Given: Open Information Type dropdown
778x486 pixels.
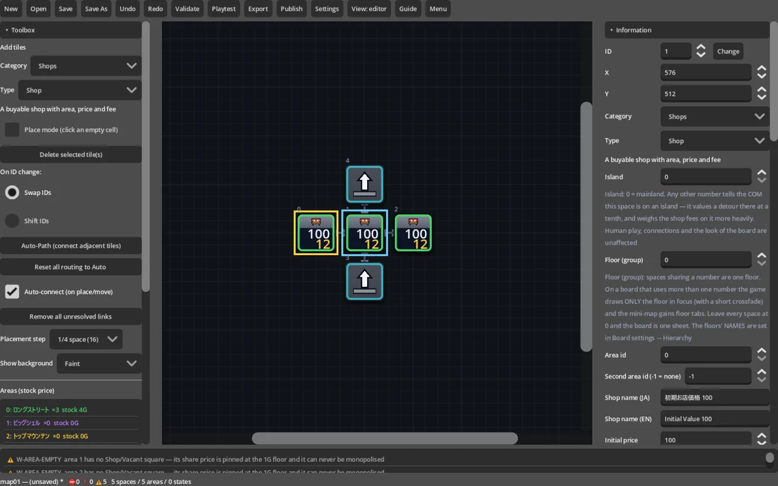Looking at the screenshot, I should click(x=715, y=140).
